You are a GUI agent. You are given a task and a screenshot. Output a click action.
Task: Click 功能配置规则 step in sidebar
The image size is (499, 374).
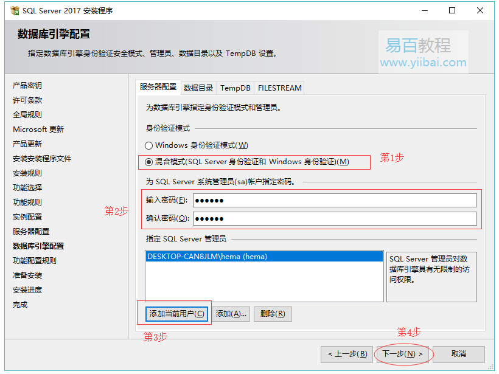[35, 261]
